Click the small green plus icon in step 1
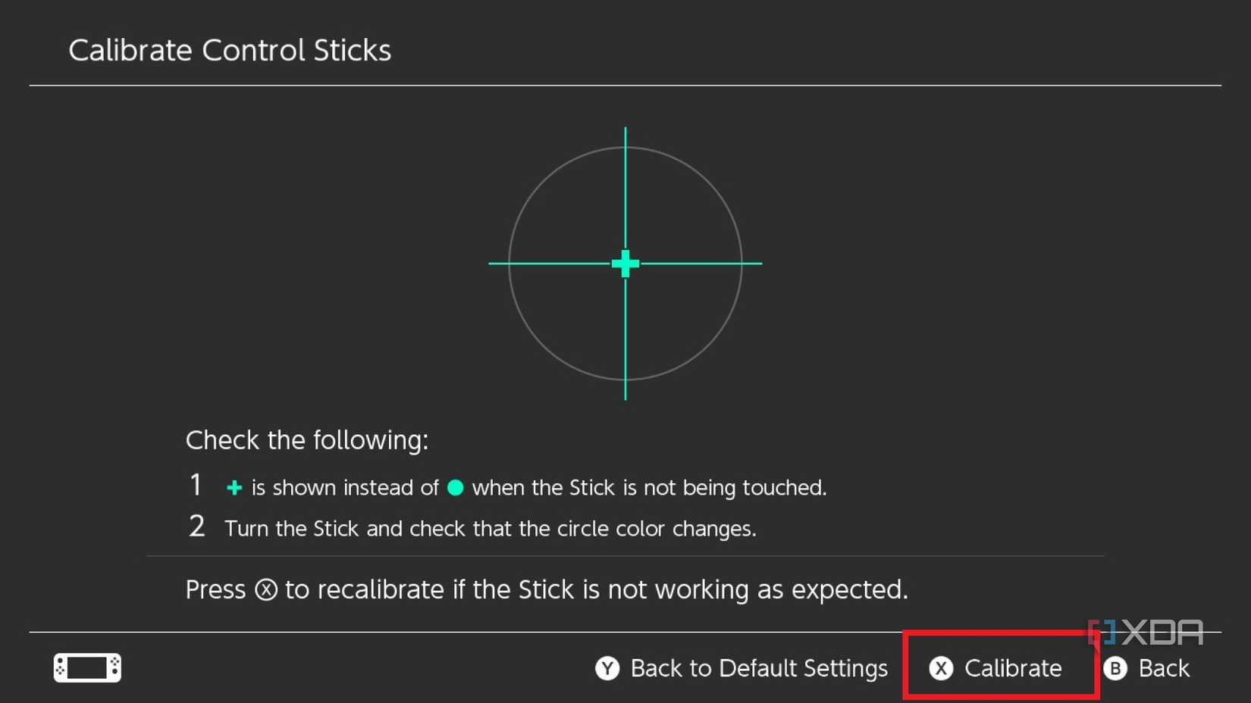The image size is (1251, 703). pos(234,488)
